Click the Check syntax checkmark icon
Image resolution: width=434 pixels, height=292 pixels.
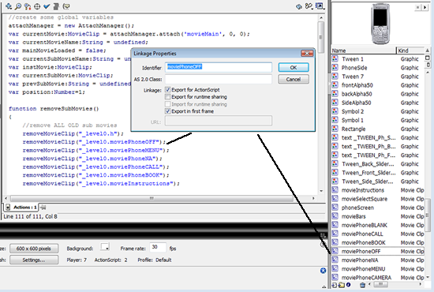tap(47, 6)
